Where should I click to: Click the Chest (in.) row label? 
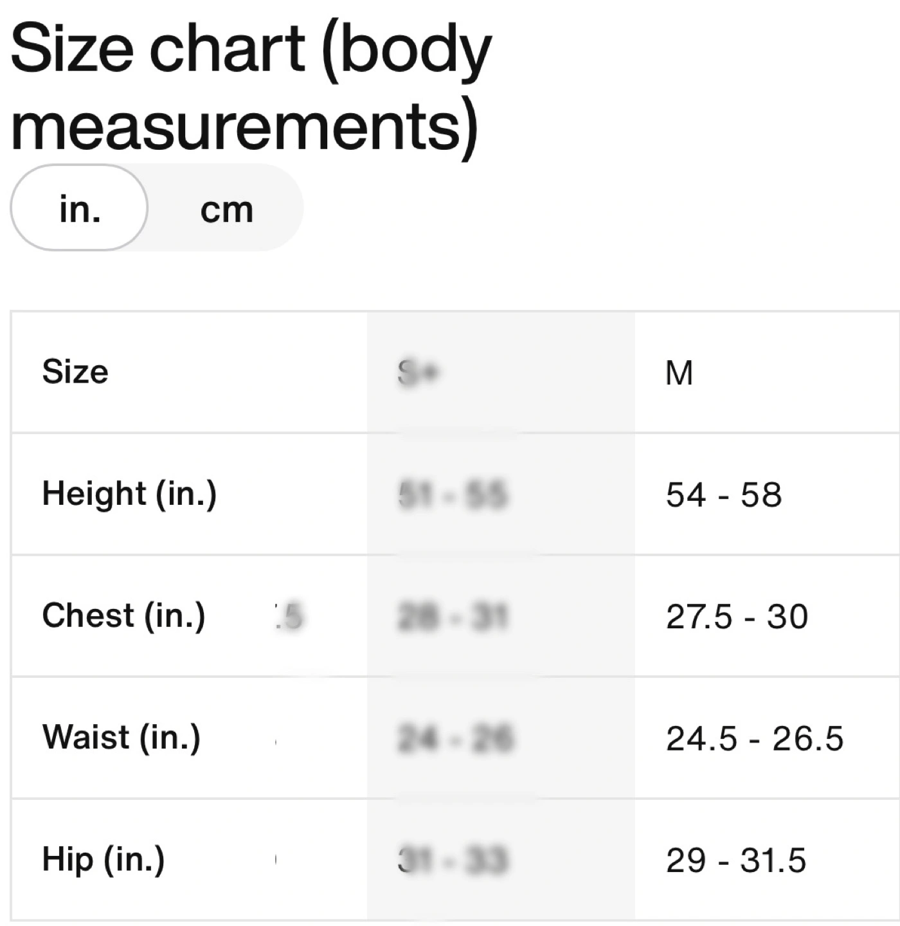point(123,616)
